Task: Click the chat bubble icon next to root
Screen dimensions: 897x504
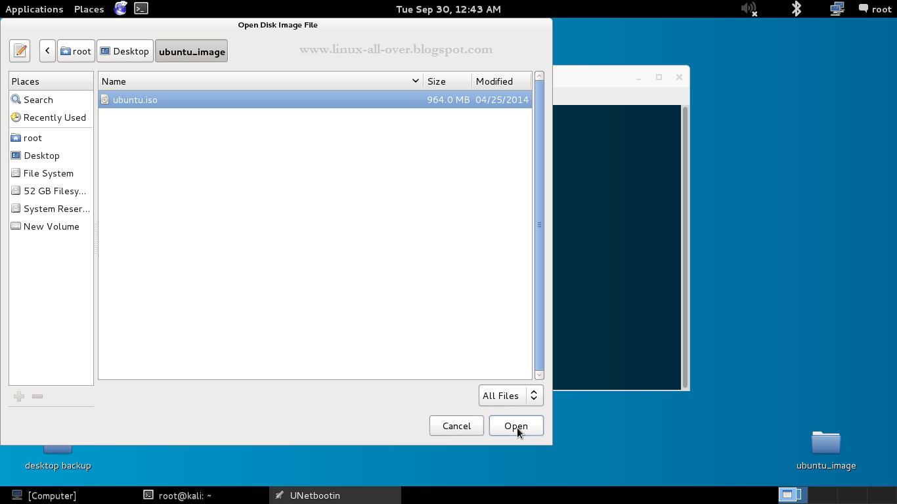Action: click(x=863, y=9)
